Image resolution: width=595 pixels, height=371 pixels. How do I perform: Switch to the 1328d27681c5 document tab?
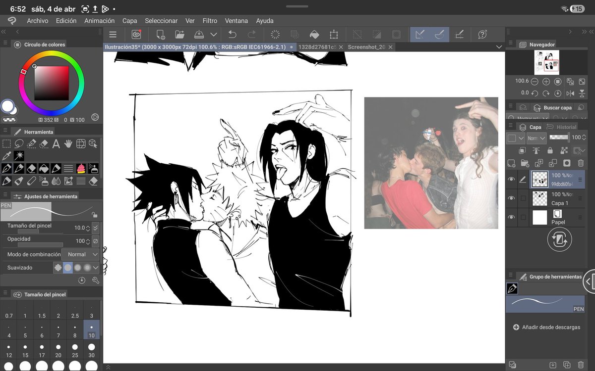click(317, 47)
